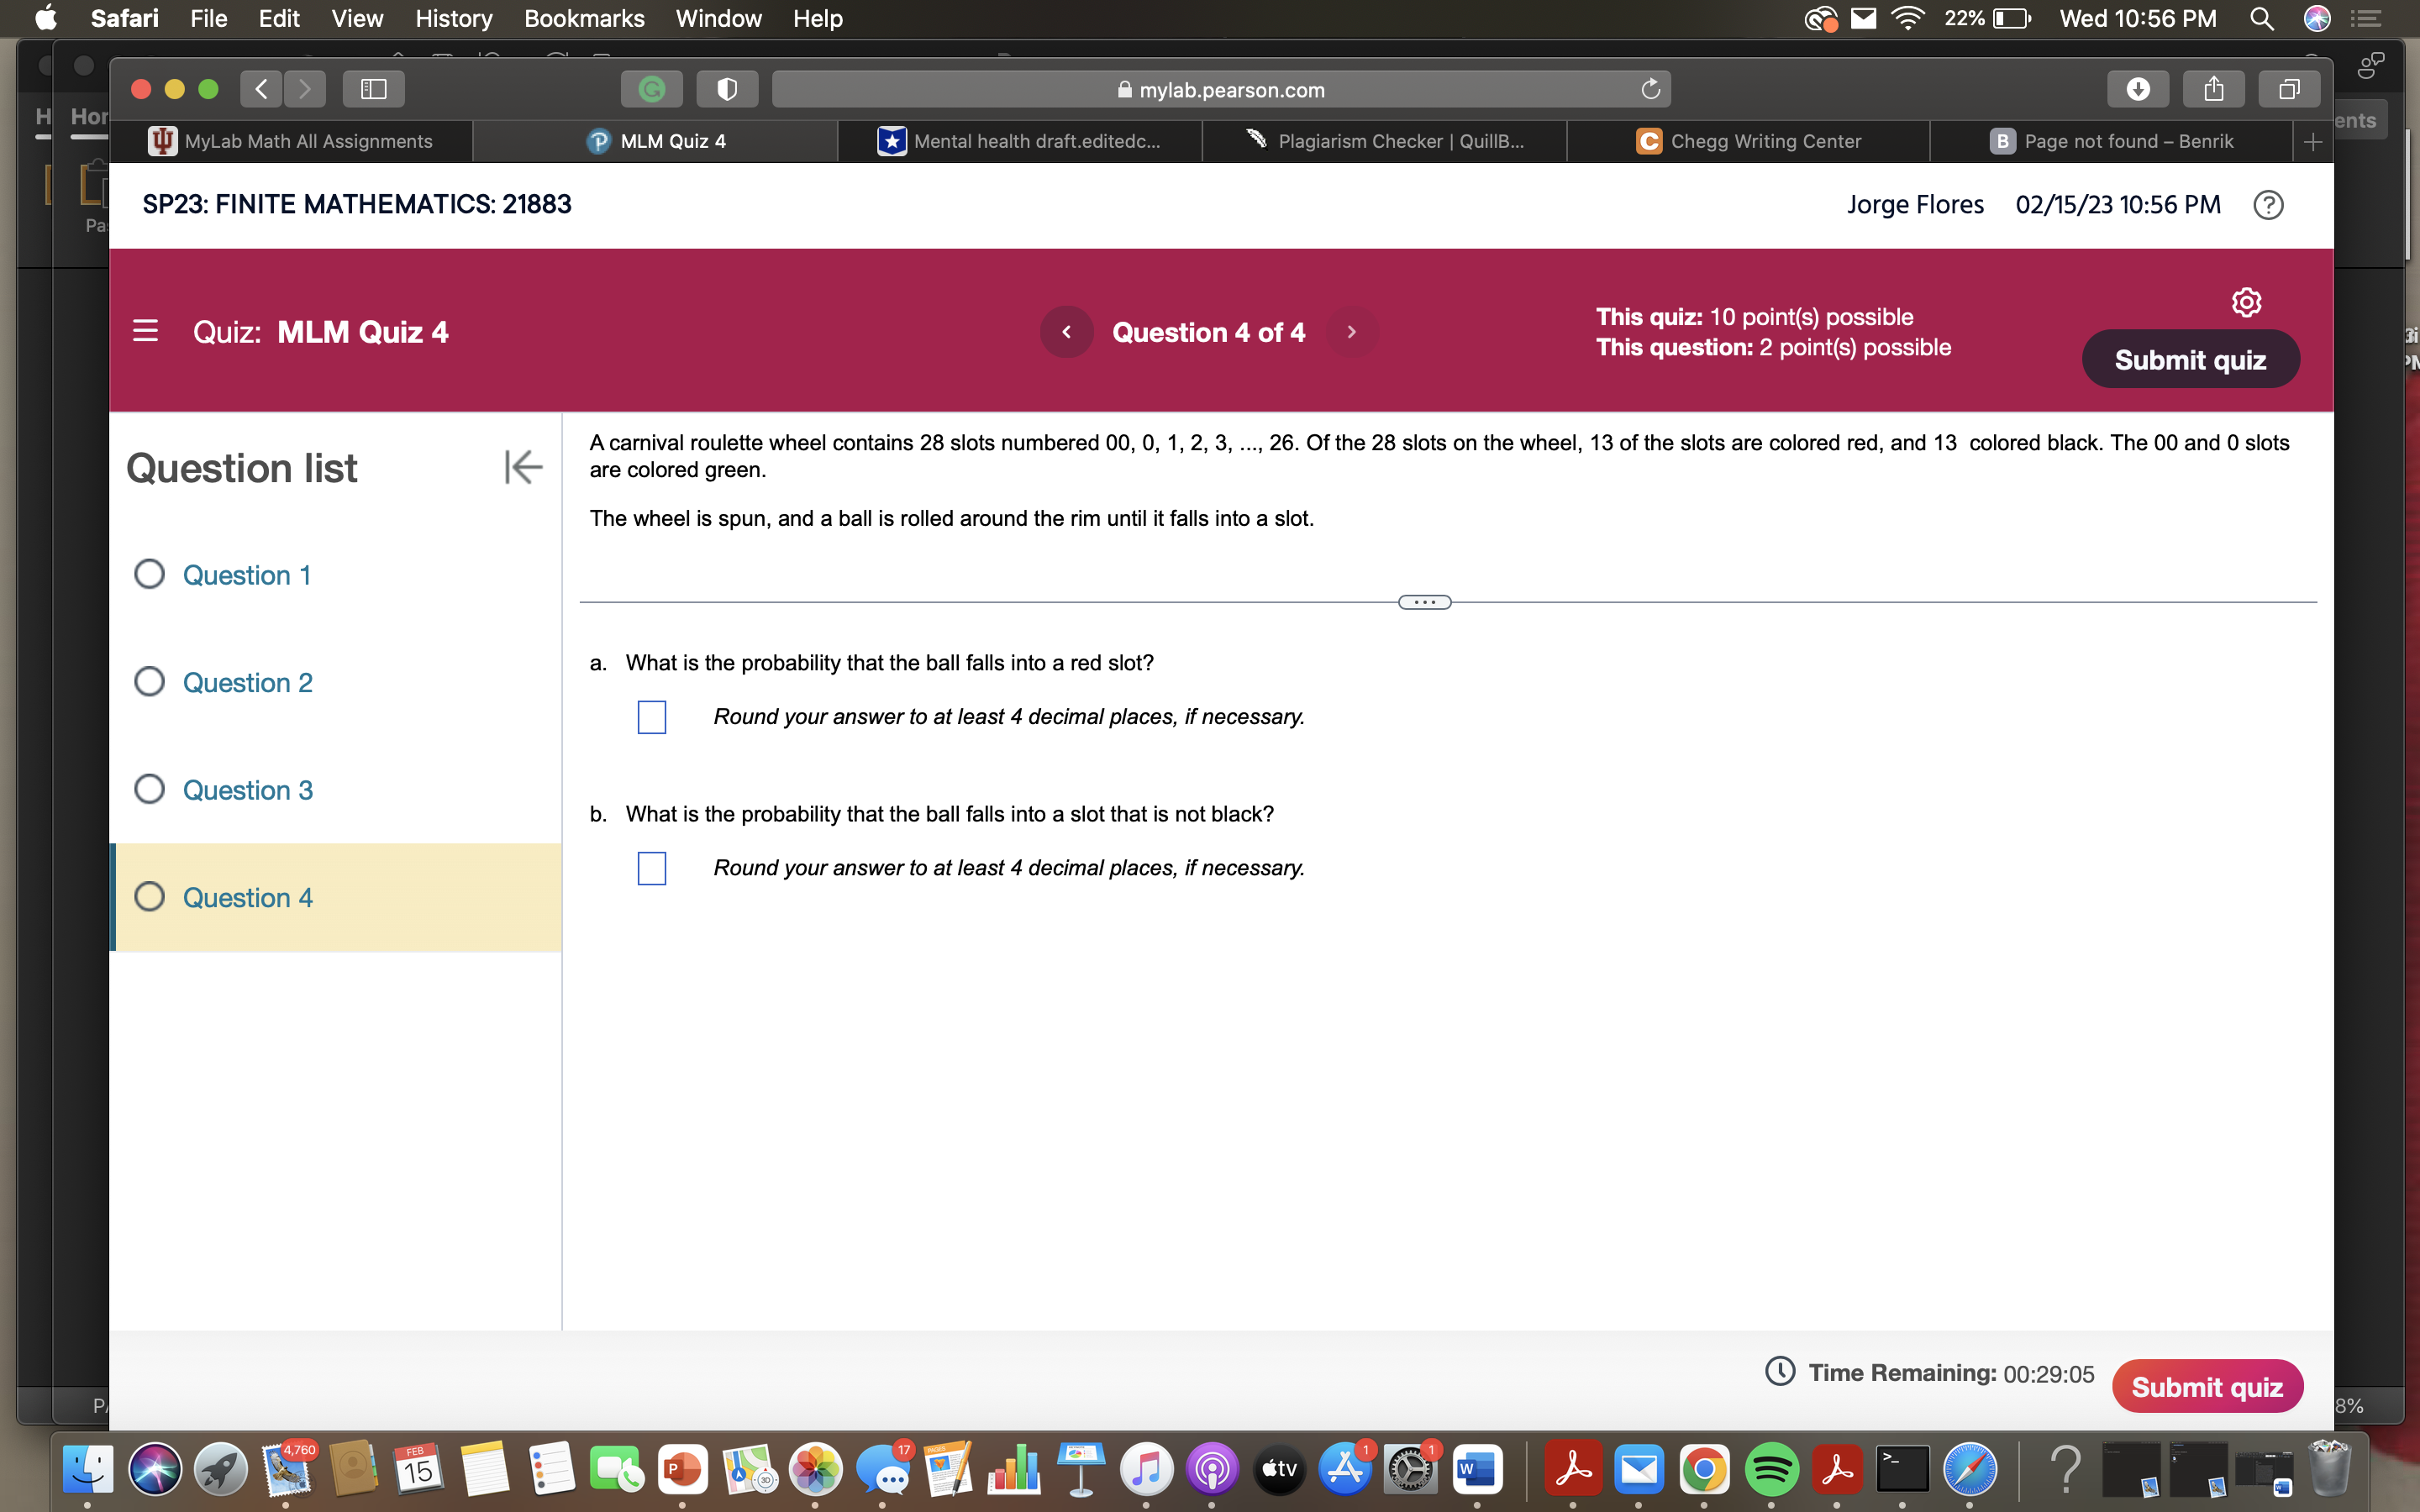Viewport: 2420px width, 1512px height.
Task: Open the Share icon in Safari
Action: coord(2213,89)
